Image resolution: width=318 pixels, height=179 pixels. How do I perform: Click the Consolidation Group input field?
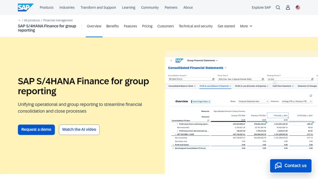192,79
